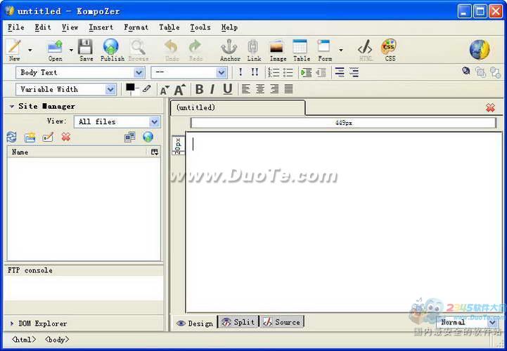Screen dimensions: 507x351
Task: Justify text alignment
Action: pyautogui.click(x=288, y=88)
